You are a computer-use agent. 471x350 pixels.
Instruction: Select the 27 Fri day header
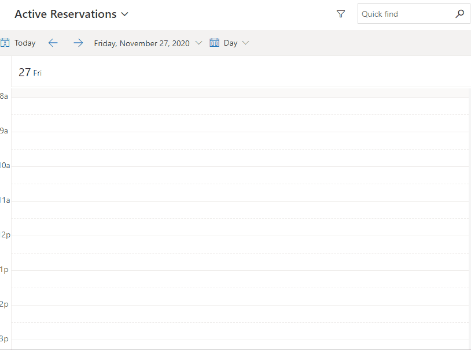(x=30, y=72)
